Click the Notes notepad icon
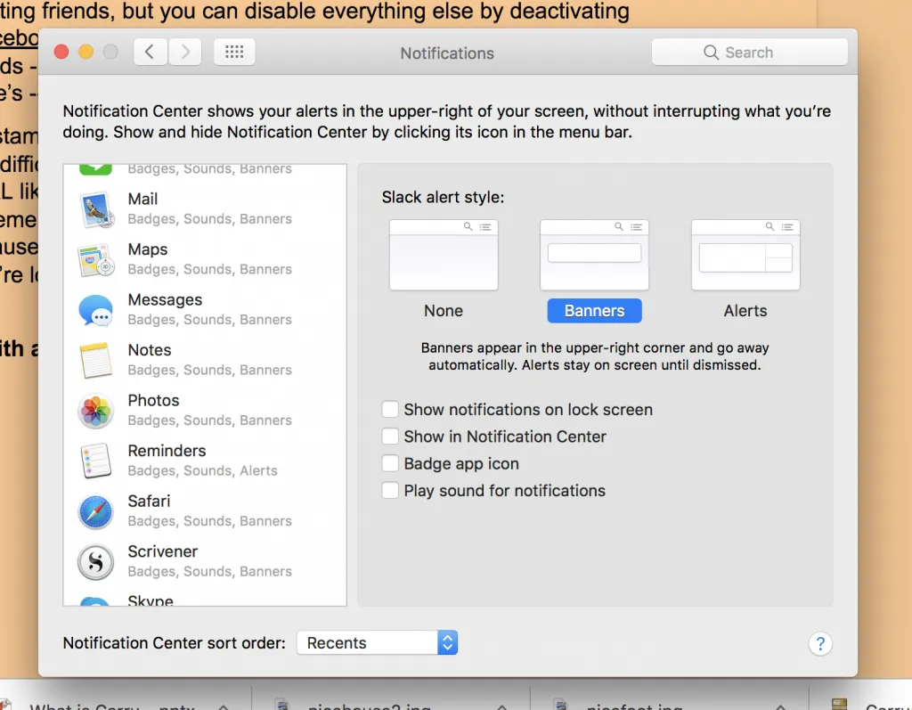 pos(96,360)
